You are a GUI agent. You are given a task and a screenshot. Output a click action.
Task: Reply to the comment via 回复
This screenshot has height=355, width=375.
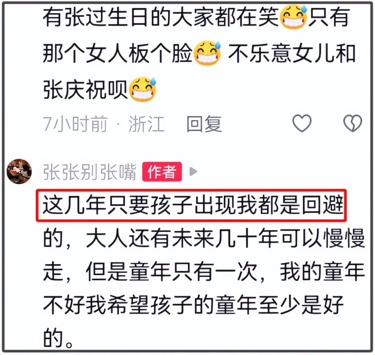pos(204,124)
